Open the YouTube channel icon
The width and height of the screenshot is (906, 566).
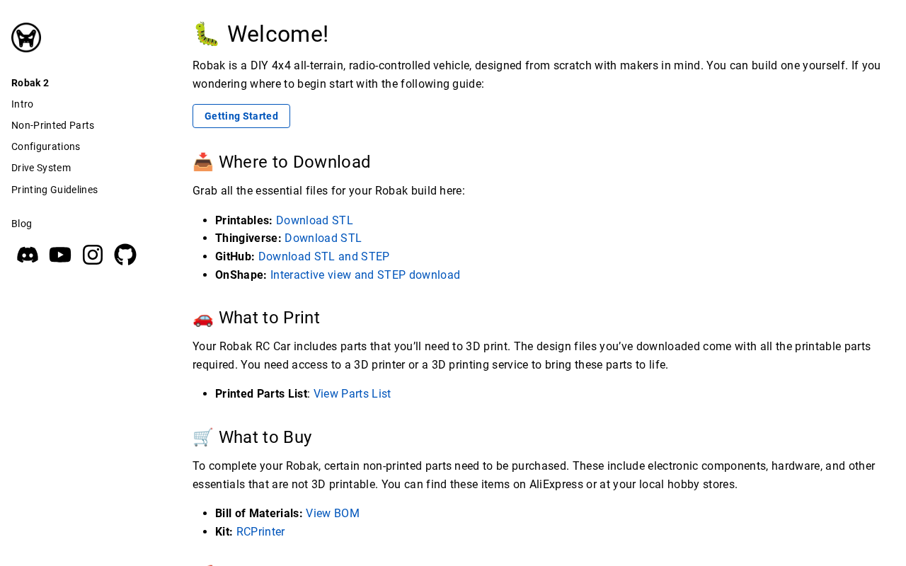(60, 255)
